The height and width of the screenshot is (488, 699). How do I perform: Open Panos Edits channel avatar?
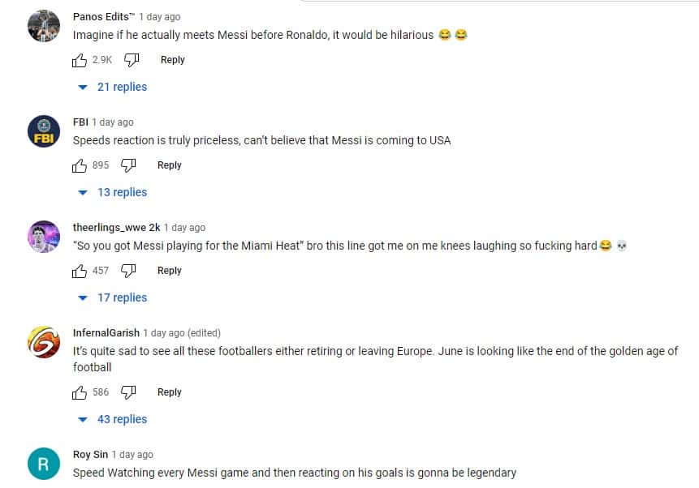43,26
